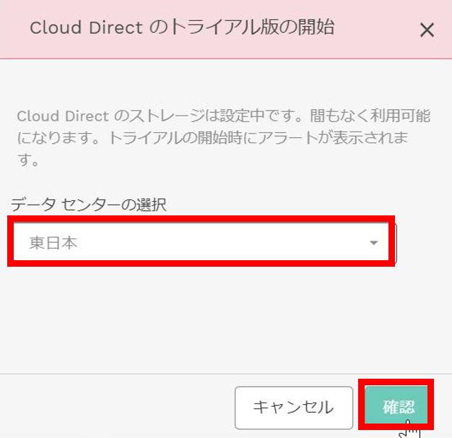Show data center options via the triangle
The image size is (452, 438).
pyautogui.click(x=373, y=243)
